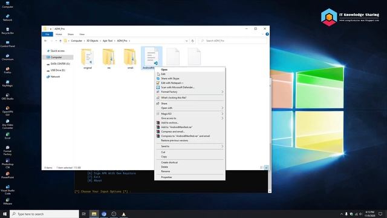Choose Copy in context menu

click(190, 156)
